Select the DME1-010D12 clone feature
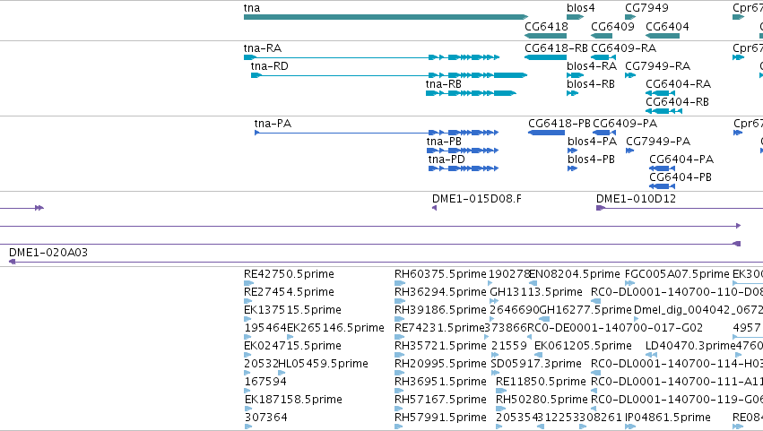 tap(680, 208)
